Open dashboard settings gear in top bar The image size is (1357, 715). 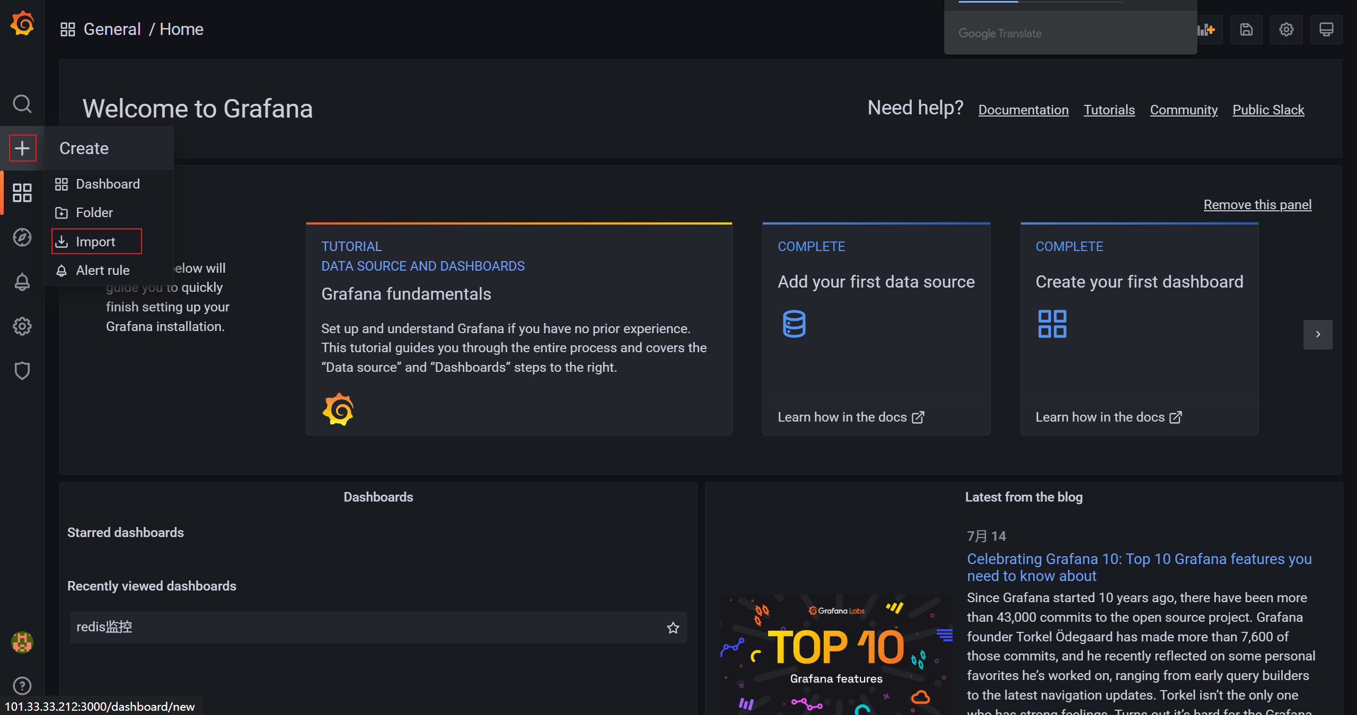[1286, 30]
